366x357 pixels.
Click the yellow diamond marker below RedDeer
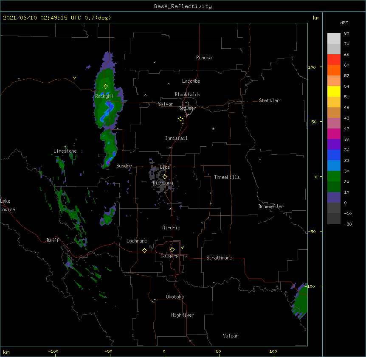pos(181,119)
